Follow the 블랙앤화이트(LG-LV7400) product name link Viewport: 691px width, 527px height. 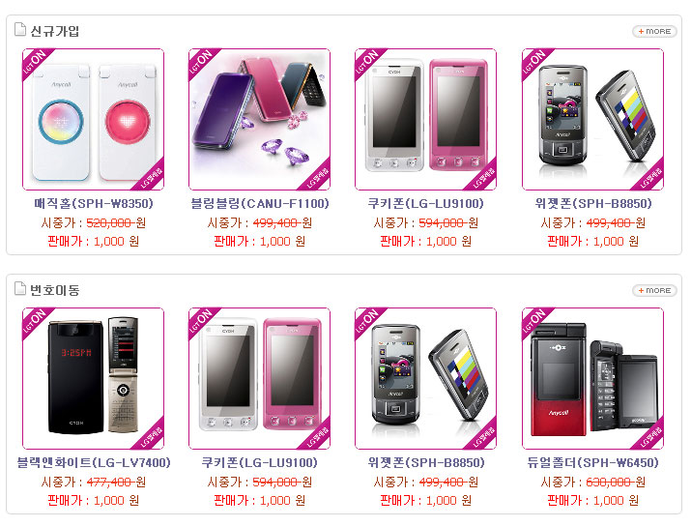(94, 462)
